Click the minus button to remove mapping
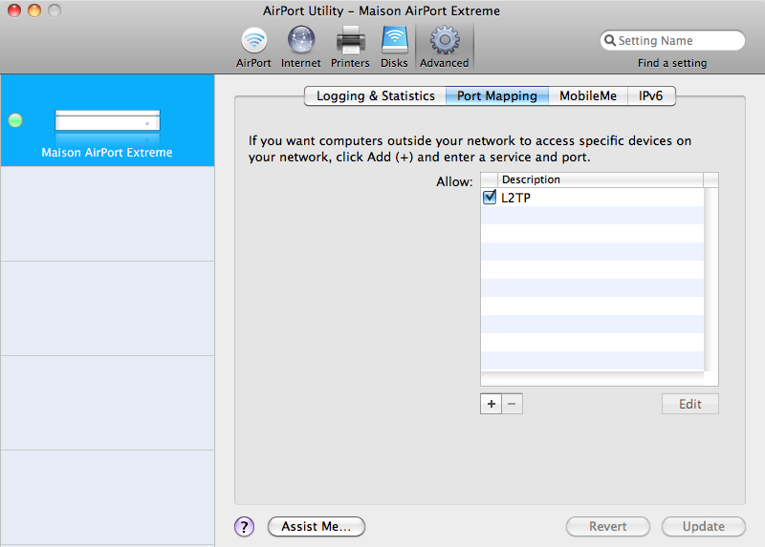The image size is (765, 547). point(513,404)
